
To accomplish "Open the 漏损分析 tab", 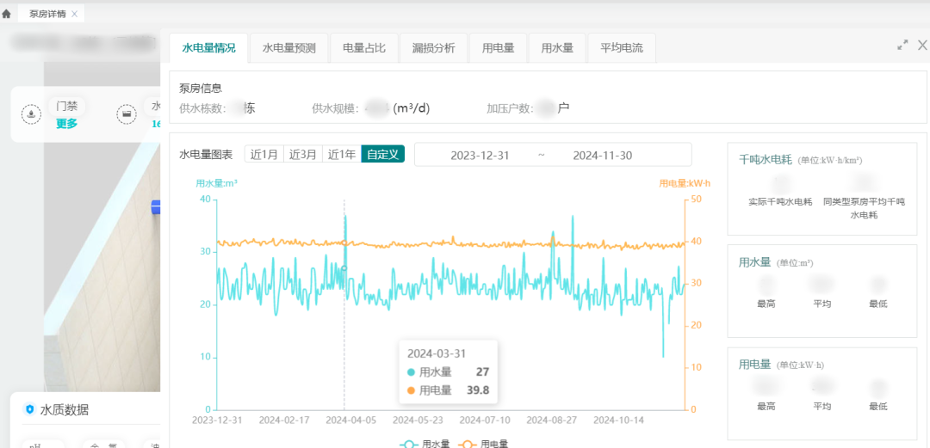I will pyautogui.click(x=433, y=48).
